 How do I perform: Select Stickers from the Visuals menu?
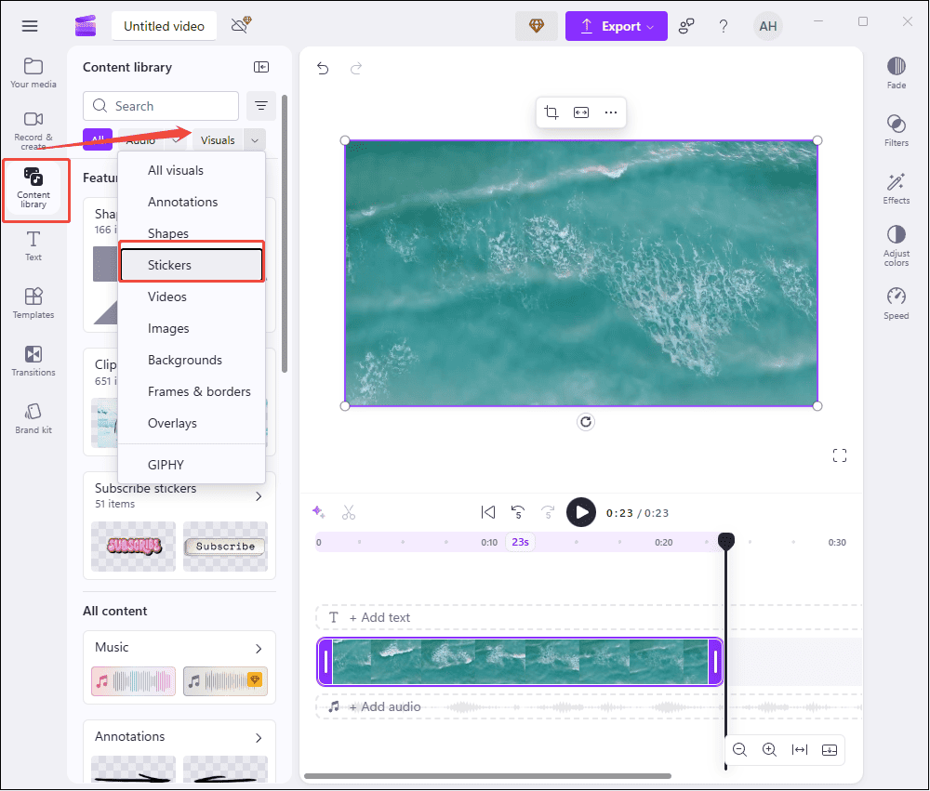169,264
